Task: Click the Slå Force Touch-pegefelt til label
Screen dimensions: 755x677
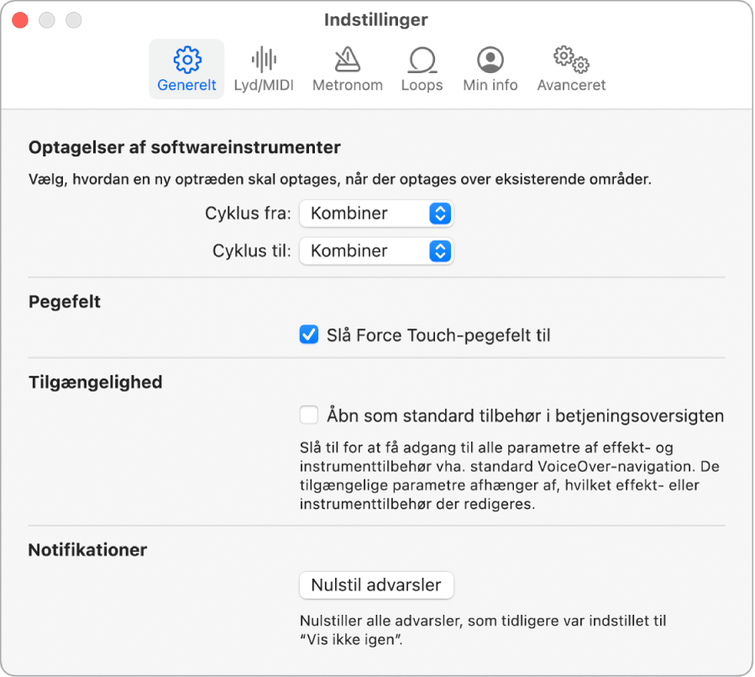Action: [438, 335]
